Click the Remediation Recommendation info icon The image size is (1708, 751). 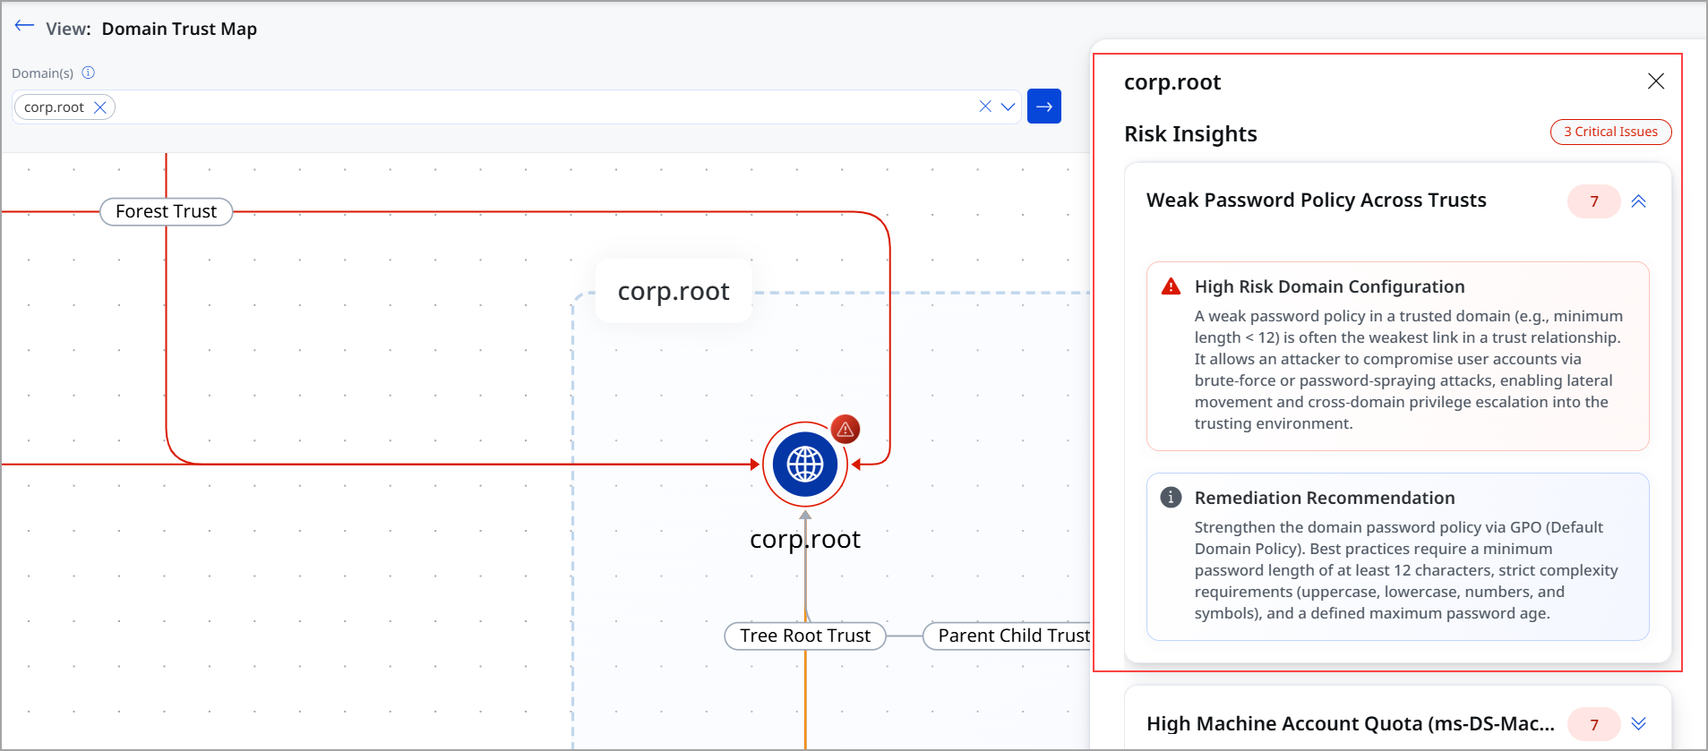pyautogui.click(x=1171, y=497)
